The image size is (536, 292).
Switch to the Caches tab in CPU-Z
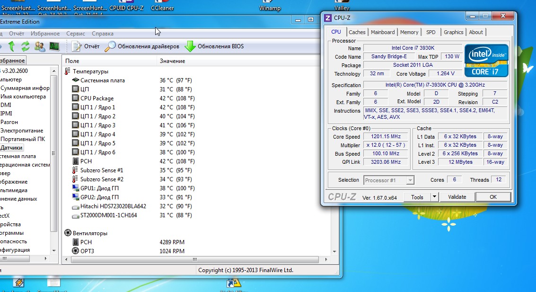click(357, 32)
